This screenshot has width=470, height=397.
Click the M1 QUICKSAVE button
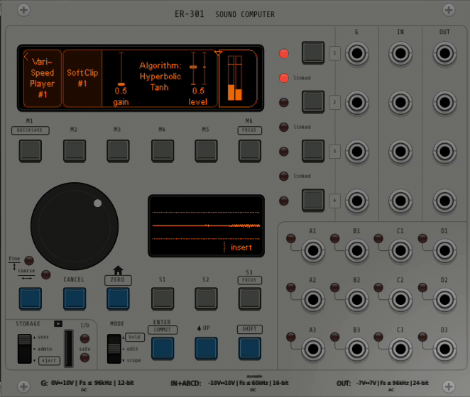(31, 150)
